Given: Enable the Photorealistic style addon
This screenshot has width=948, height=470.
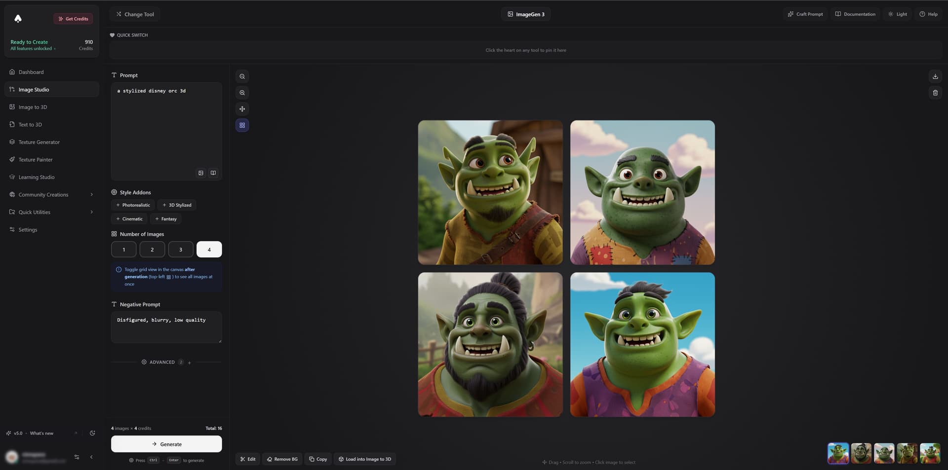Looking at the screenshot, I should point(132,205).
